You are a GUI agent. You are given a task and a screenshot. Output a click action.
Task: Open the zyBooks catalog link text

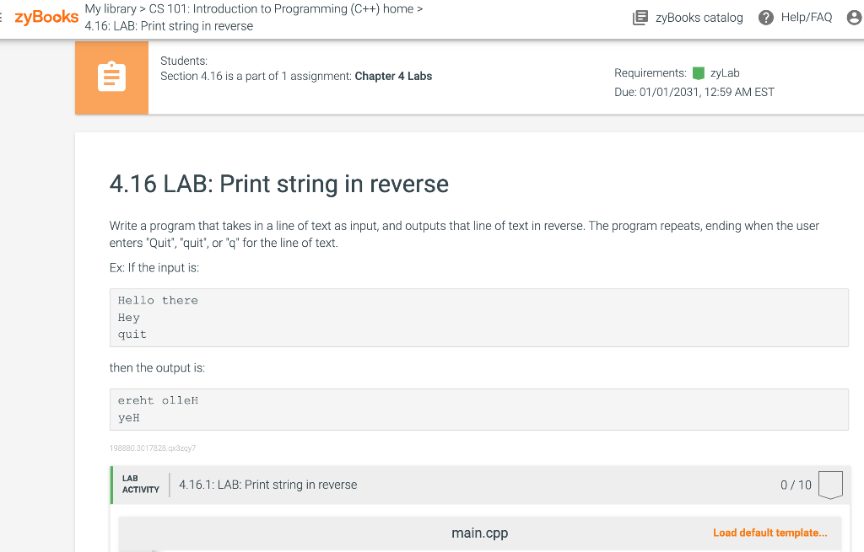pyautogui.click(x=699, y=18)
